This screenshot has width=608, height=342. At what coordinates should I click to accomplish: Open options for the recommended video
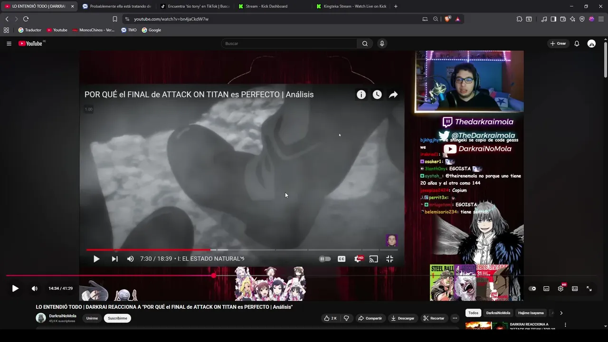click(565, 325)
